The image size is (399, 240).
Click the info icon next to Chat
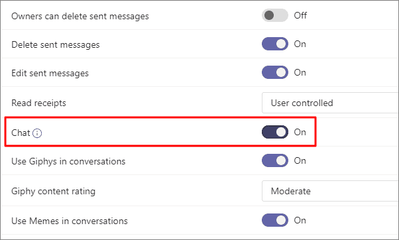tap(37, 133)
